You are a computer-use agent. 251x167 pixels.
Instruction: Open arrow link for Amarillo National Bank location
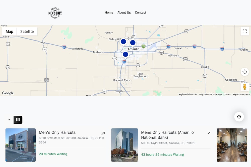coord(209,133)
